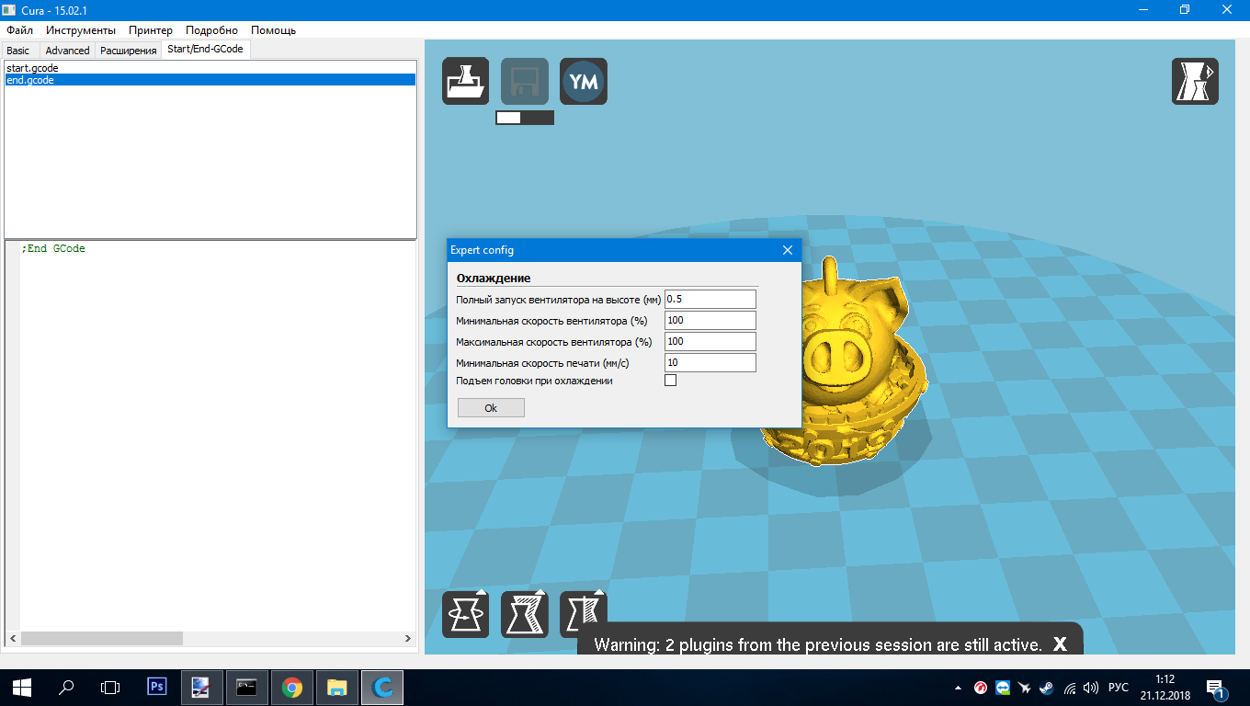Viewport: 1250px width, 706px height.
Task: Open the Инструменты menu
Action: click(x=81, y=30)
